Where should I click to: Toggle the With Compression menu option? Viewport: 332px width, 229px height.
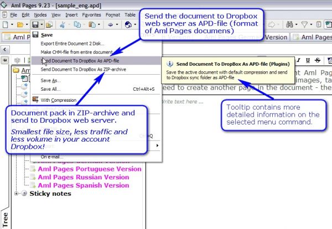pos(96,100)
